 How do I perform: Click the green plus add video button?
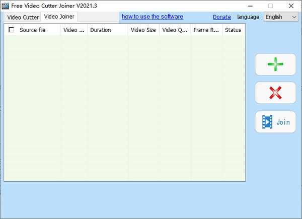coord(275,64)
